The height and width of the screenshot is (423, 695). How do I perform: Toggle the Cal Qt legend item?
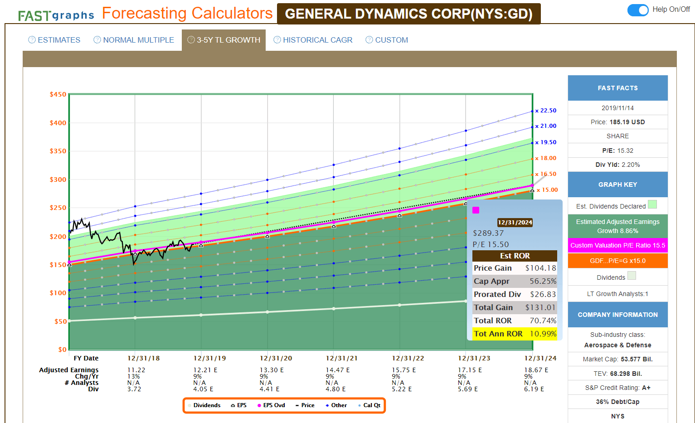point(369,405)
